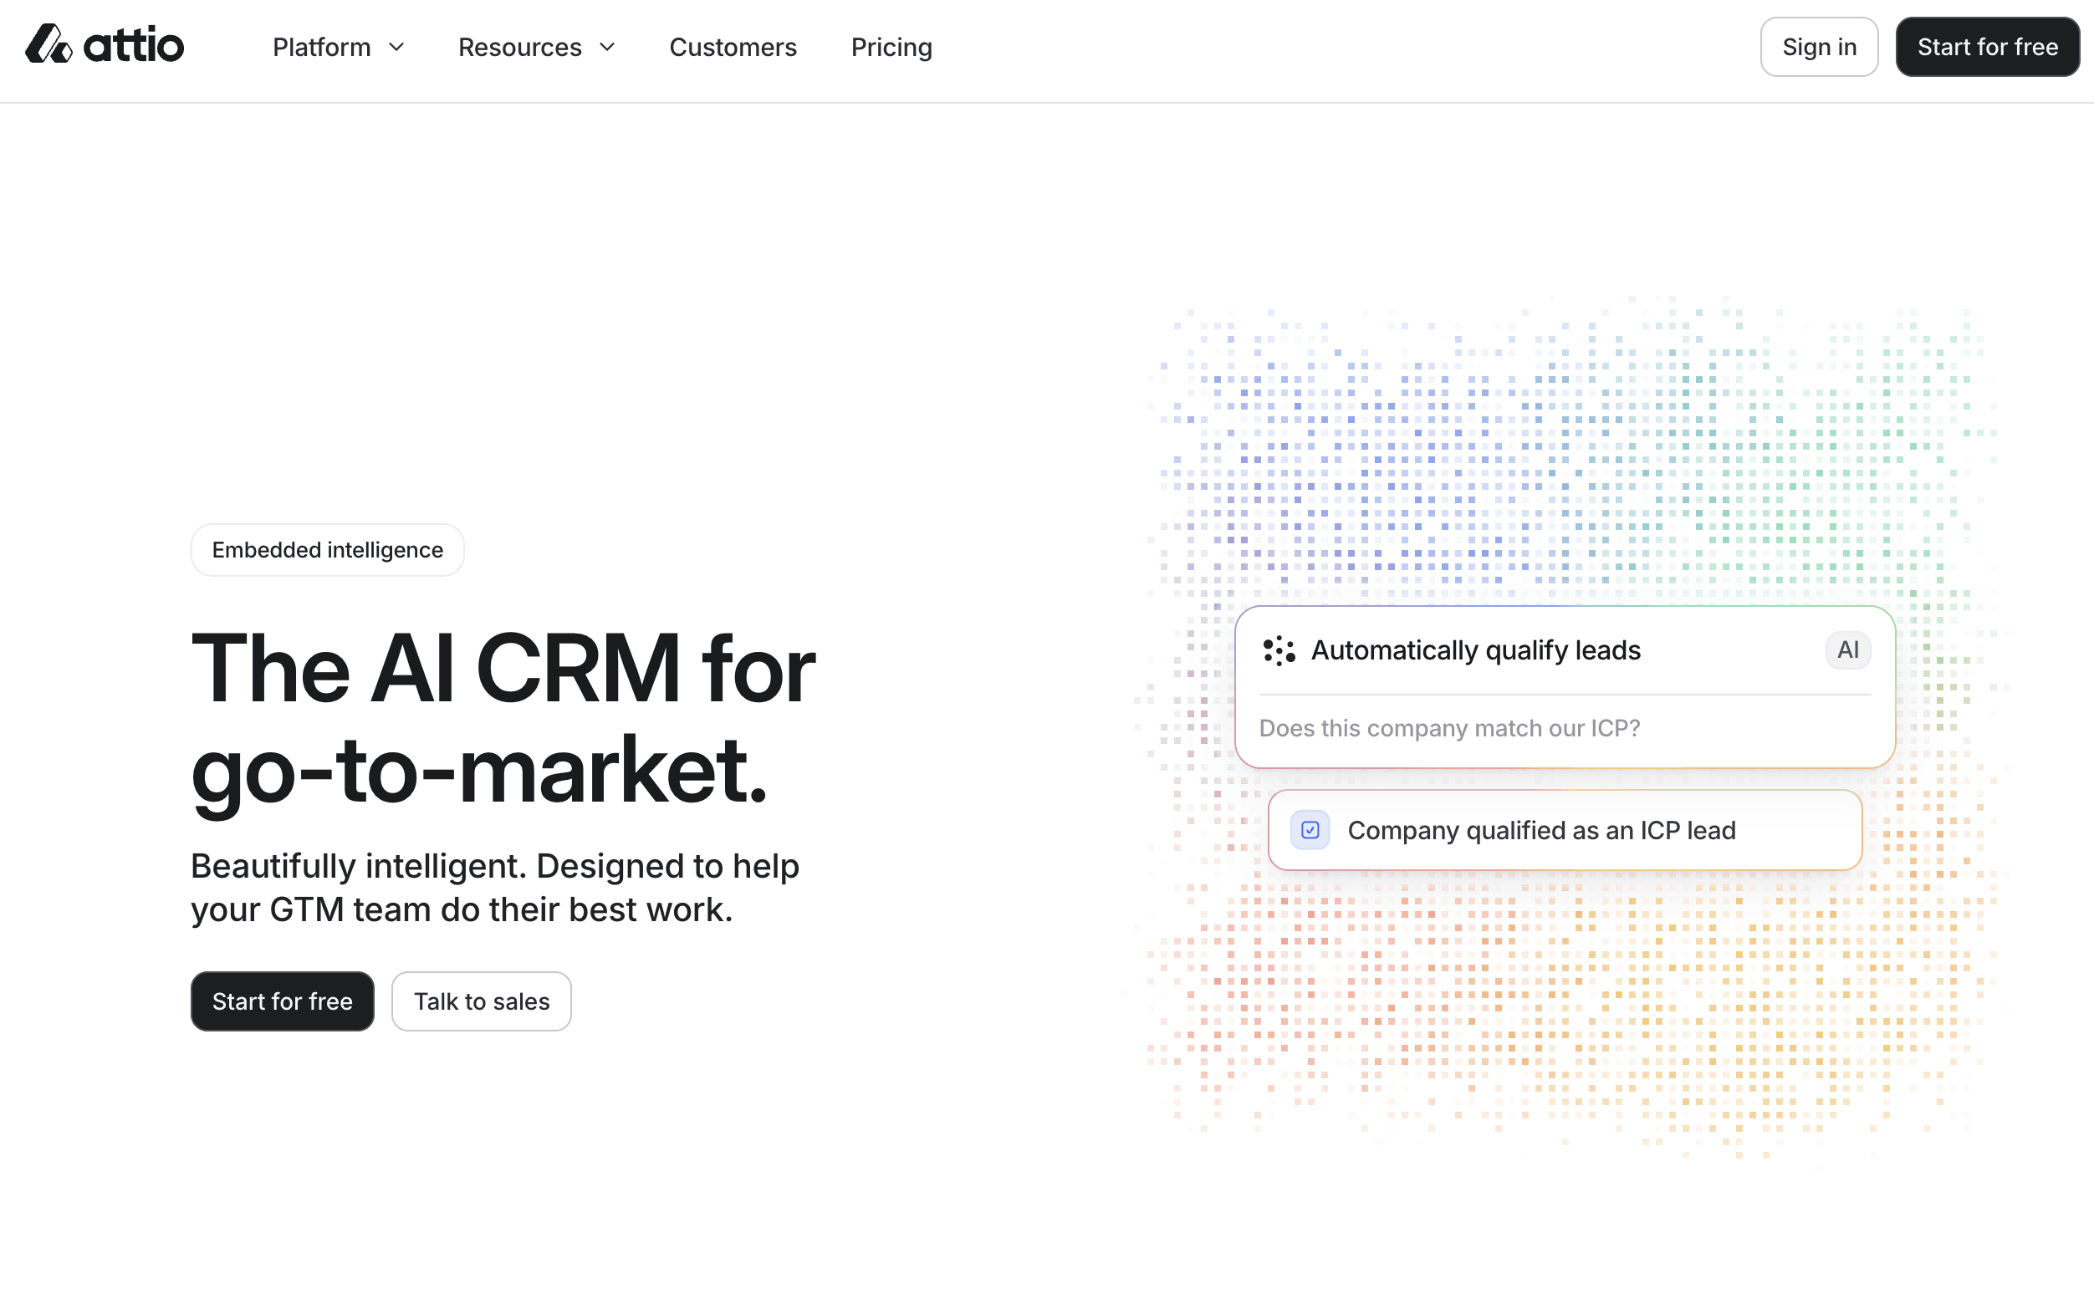Click the AI badge on the card
The image size is (2094, 1314).
(1847, 650)
